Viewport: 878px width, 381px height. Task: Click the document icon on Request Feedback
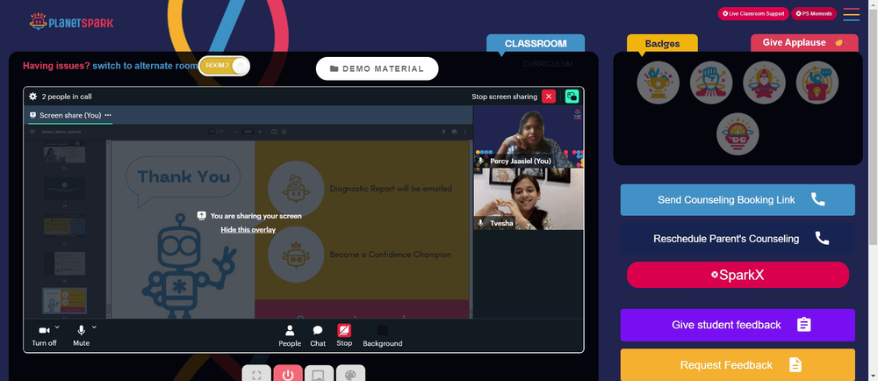[x=795, y=365]
